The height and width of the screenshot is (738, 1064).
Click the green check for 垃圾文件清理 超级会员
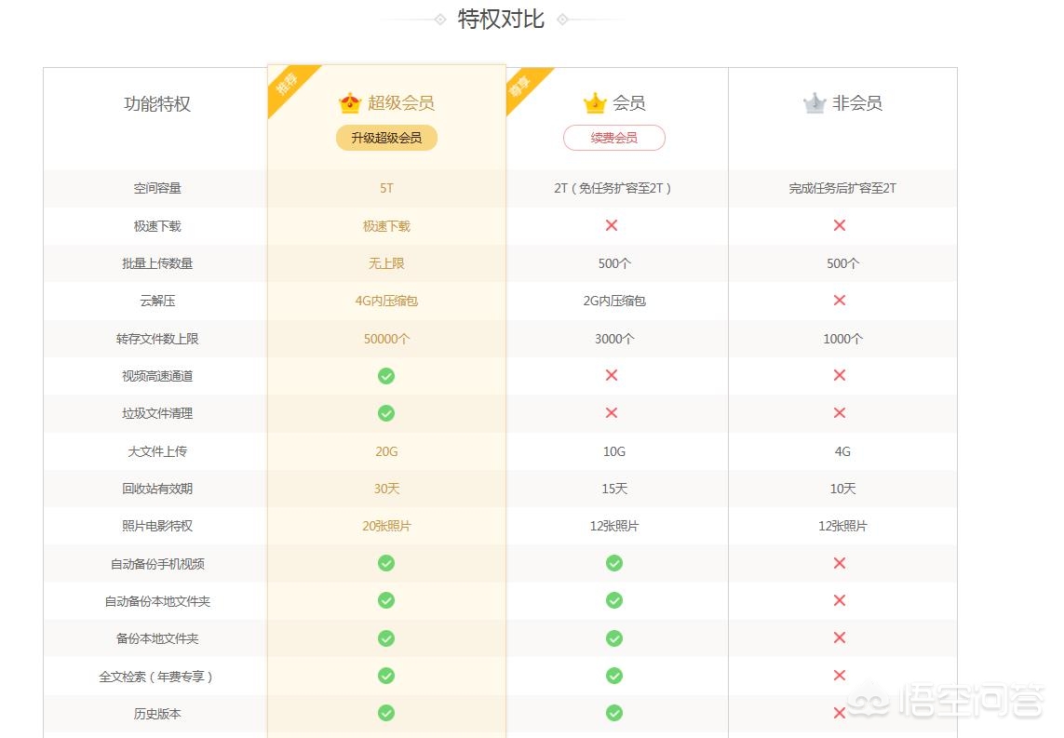coord(386,413)
